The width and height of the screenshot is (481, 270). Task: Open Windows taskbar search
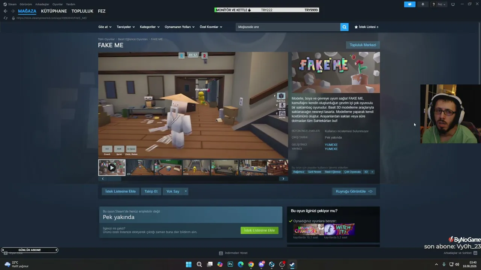pos(199,264)
